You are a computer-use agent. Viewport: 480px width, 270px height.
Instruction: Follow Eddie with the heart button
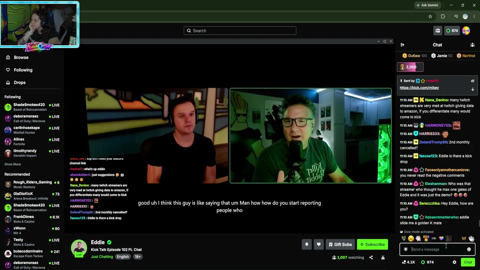[319, 244]
